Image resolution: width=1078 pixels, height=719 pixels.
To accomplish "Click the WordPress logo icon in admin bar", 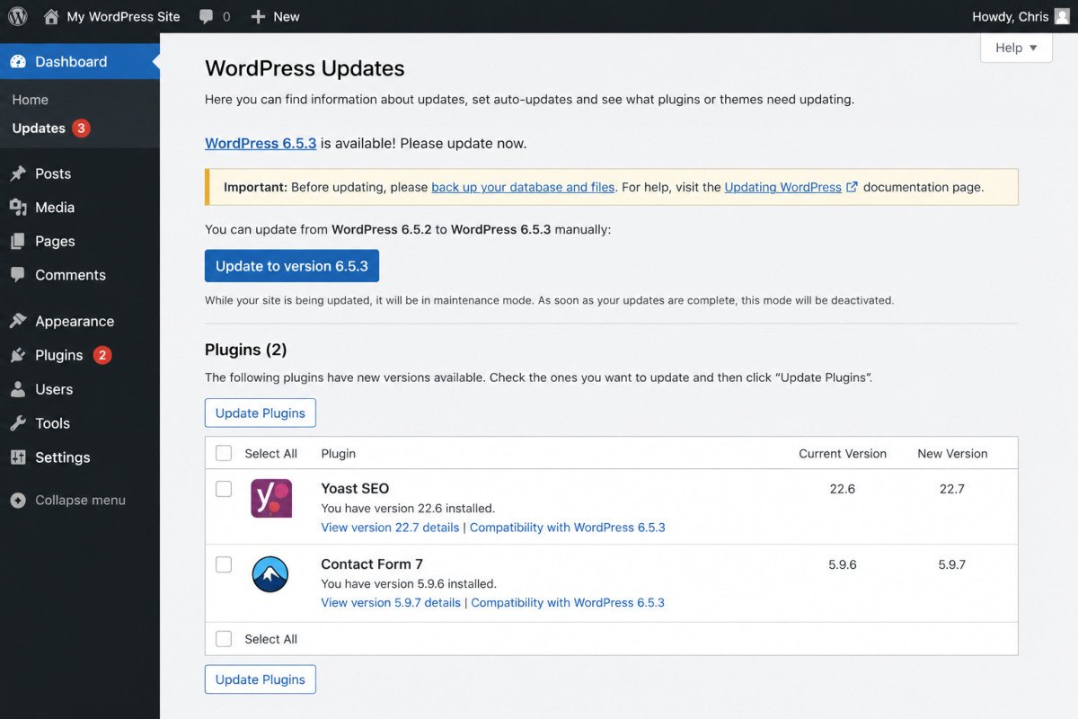I will click(x=18, y=16).
